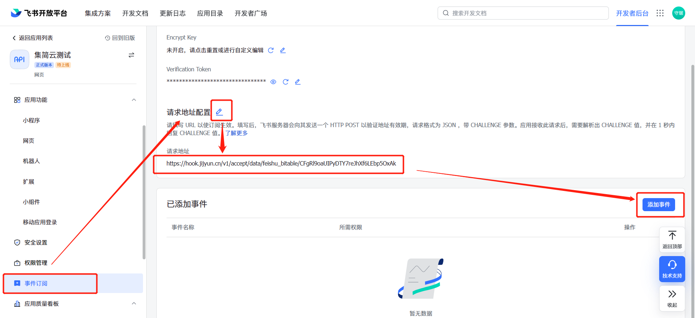The height and width of the screenshot is (318, 695).
Task: Collapse the floating side panel
Action: (x=672, y=298)
